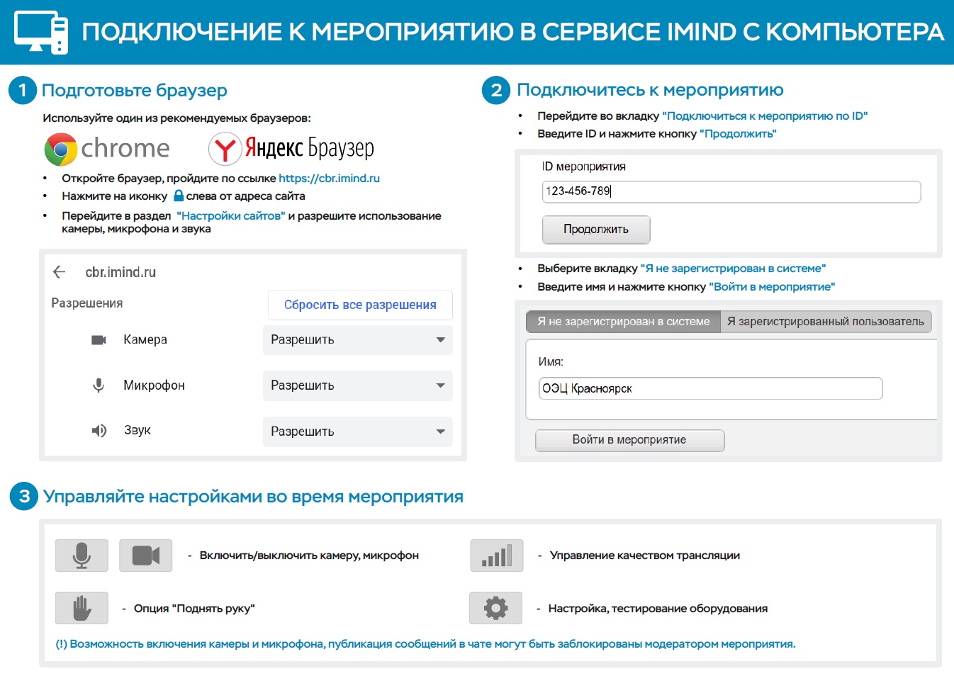Open the Микрофон permission dropdown
This screenshot has height=676, width=954.
pos(358,385)
